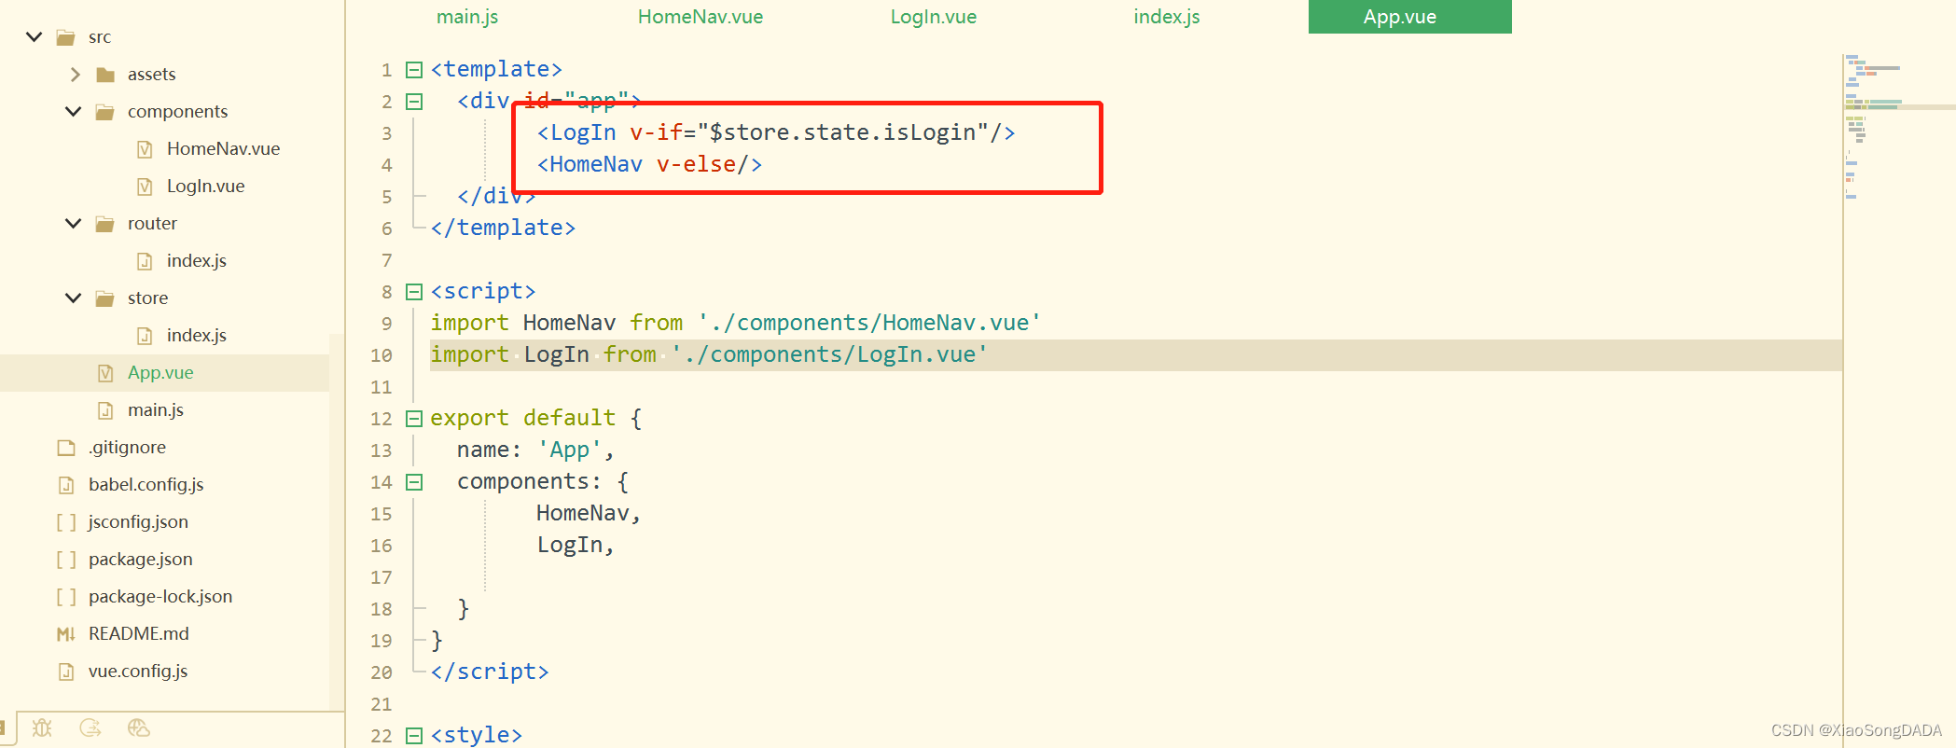1956x748 pixels.
Task: Open jsconfig.json in the file tree
Action: (138, 522)
